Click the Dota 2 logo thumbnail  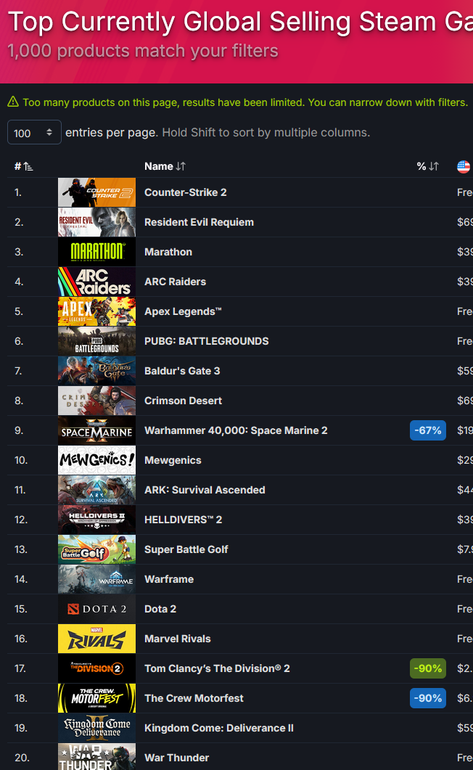pos(96,609)
